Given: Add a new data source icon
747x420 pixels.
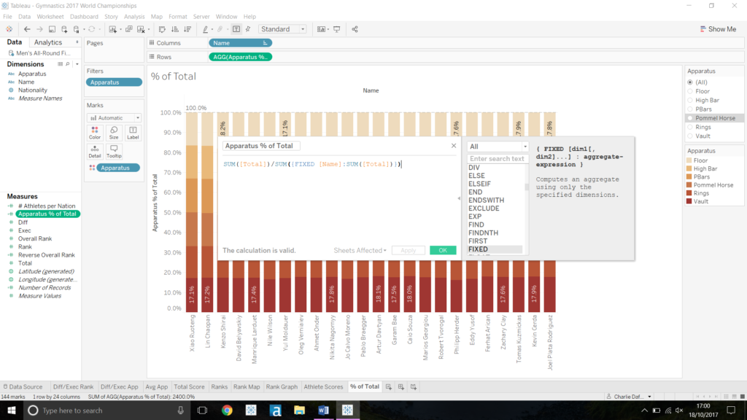Looking at the screenshot, I should pos(64,29).
